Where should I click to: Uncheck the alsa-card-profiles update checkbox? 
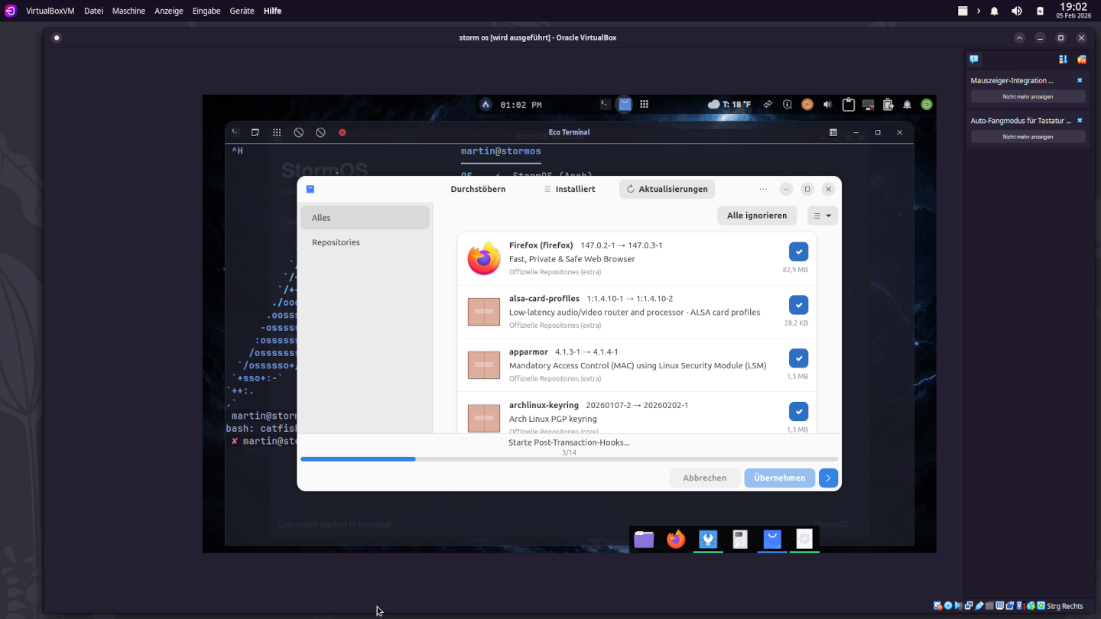(798, 305)
